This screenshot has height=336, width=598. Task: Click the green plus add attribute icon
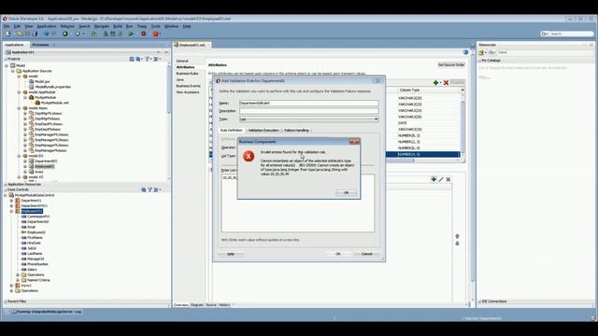coord(435,83)
